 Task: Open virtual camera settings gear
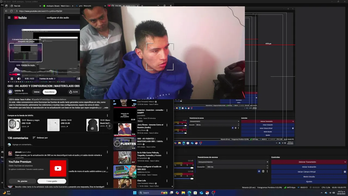point(345,172)
